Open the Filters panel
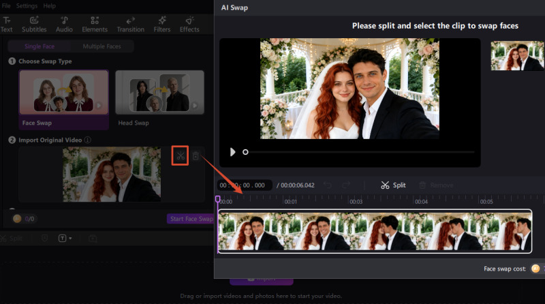 (162, 25)
